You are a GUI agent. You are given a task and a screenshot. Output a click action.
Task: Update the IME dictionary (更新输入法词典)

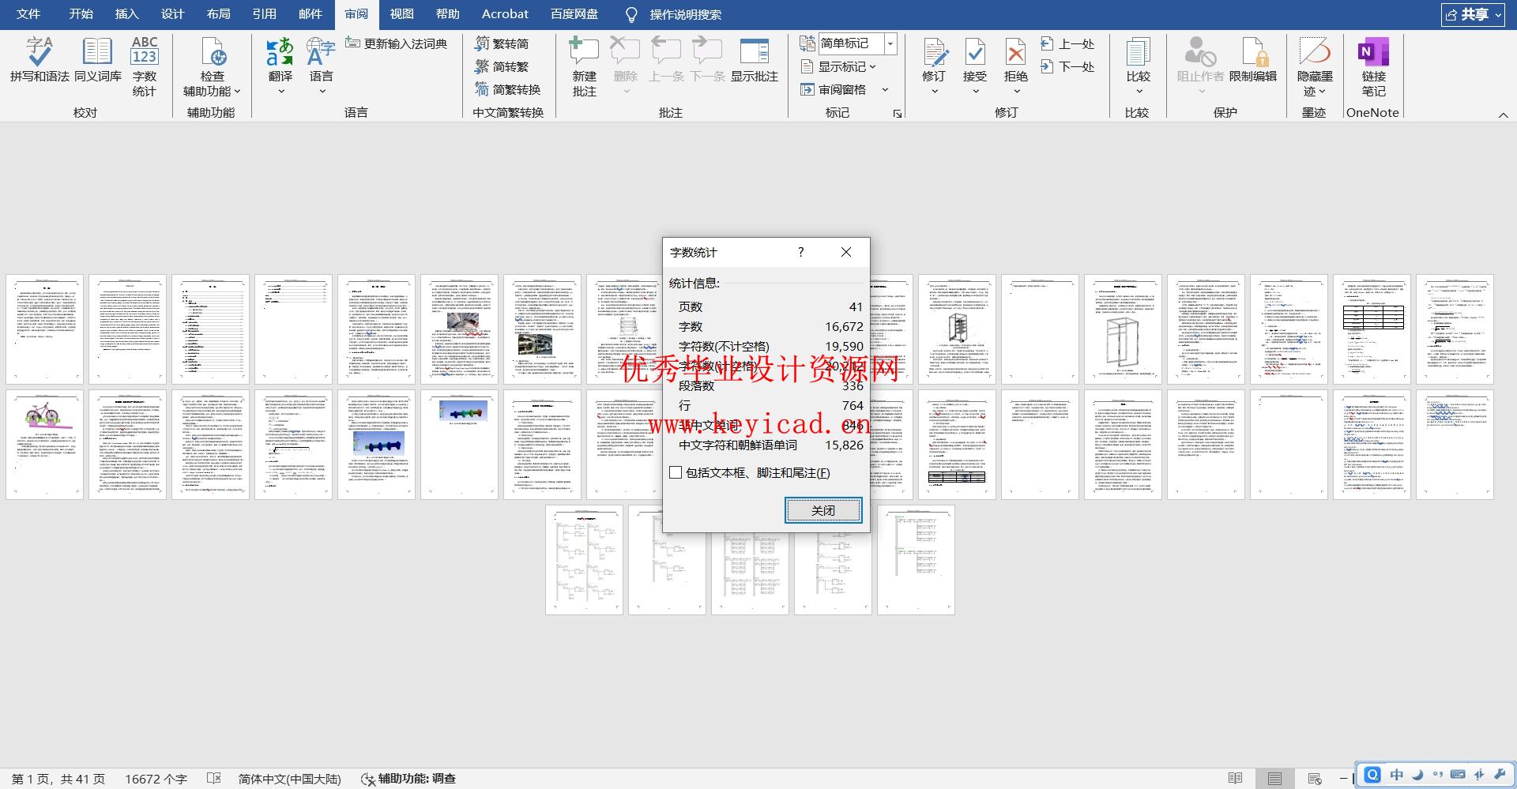(397, 43)
